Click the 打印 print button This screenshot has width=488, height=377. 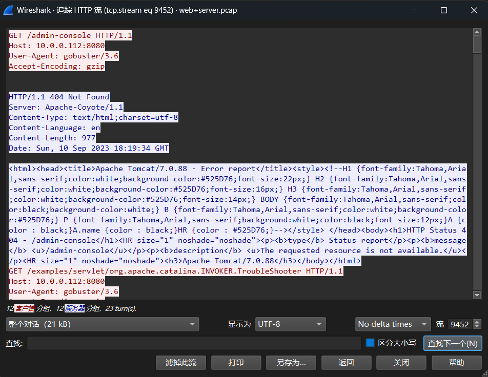click(236, 363)
